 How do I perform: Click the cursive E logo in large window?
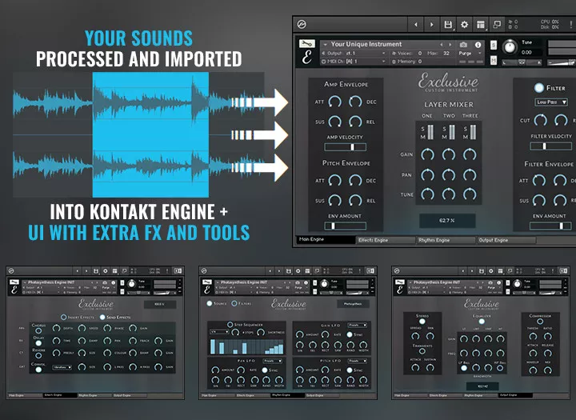point(306,57)
